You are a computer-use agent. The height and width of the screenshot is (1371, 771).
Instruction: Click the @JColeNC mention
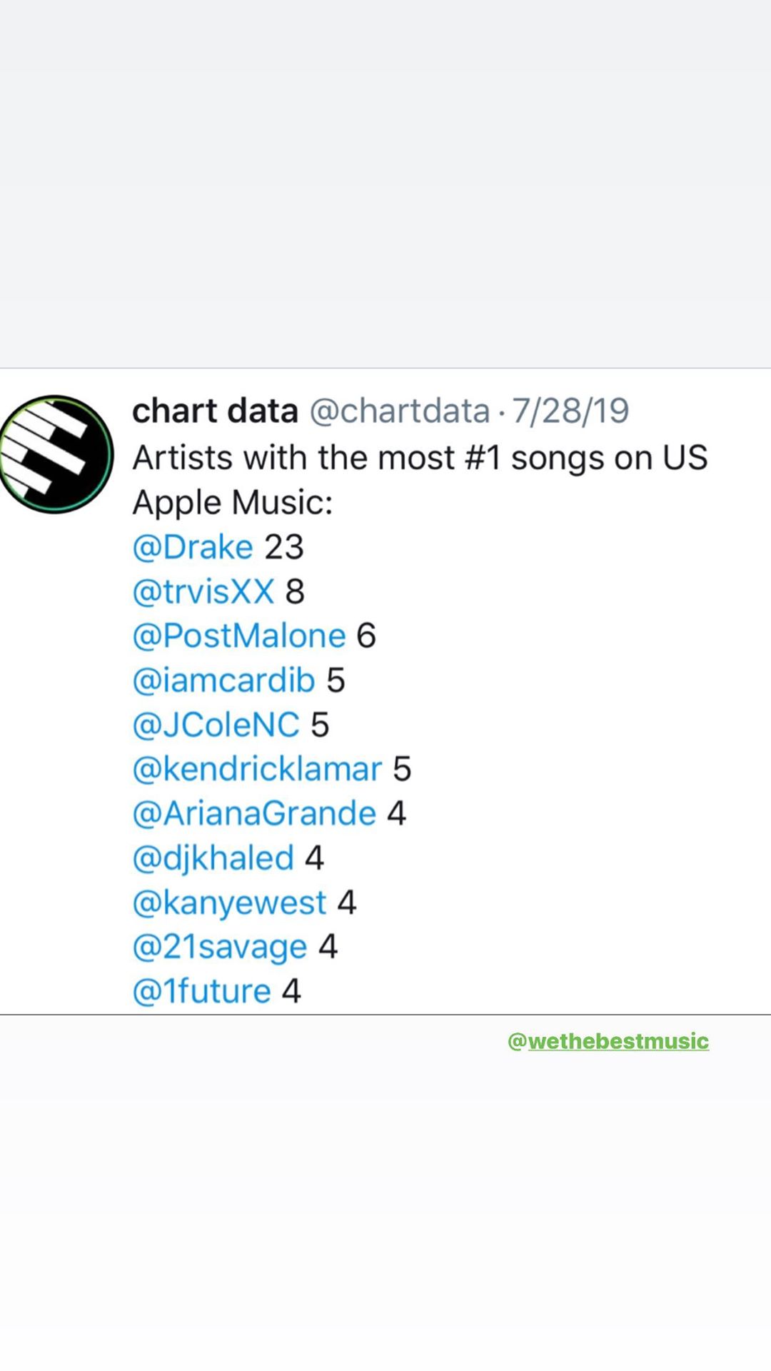[x=216, y=725]
